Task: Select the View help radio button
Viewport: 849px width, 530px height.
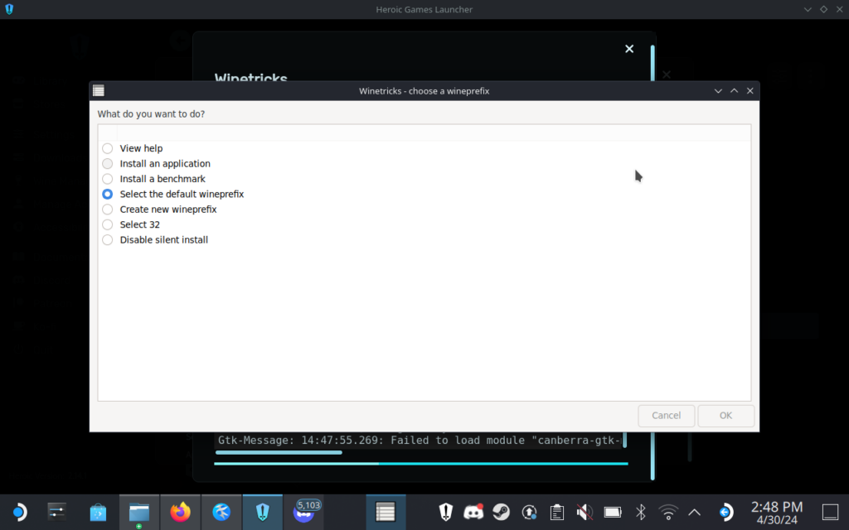Action: click(x=107, y=148)
